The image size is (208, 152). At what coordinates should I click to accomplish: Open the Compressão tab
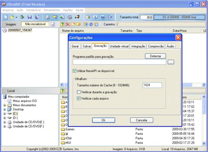(x=156, y=46)
